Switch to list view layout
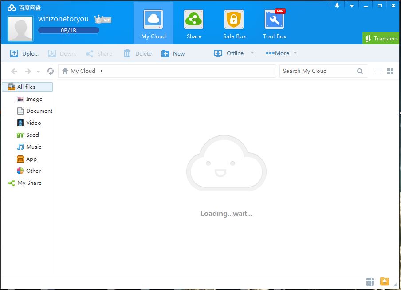401x290 pixels. 378,71
